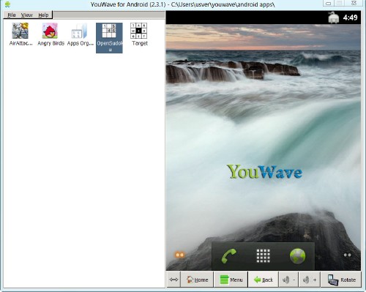Image resolution: width=366 pixels, height=292 pixels.
Task: Click the Menu button
Action: [x=231, y=280]
